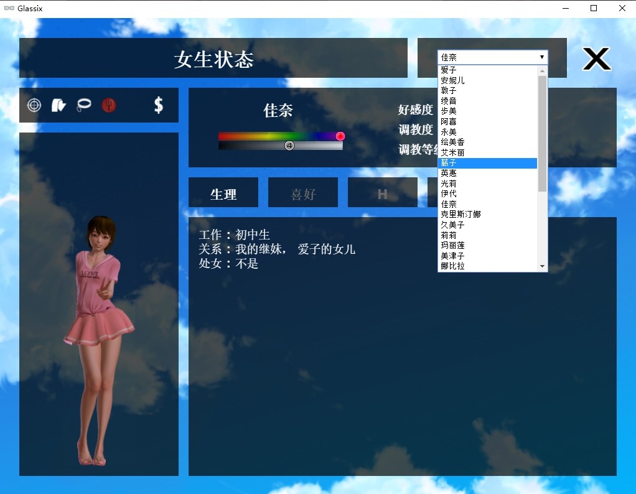Pick 娜比拉 at the list bottom
The width and height of the screenshot is (636, 494).
point(487,266)
